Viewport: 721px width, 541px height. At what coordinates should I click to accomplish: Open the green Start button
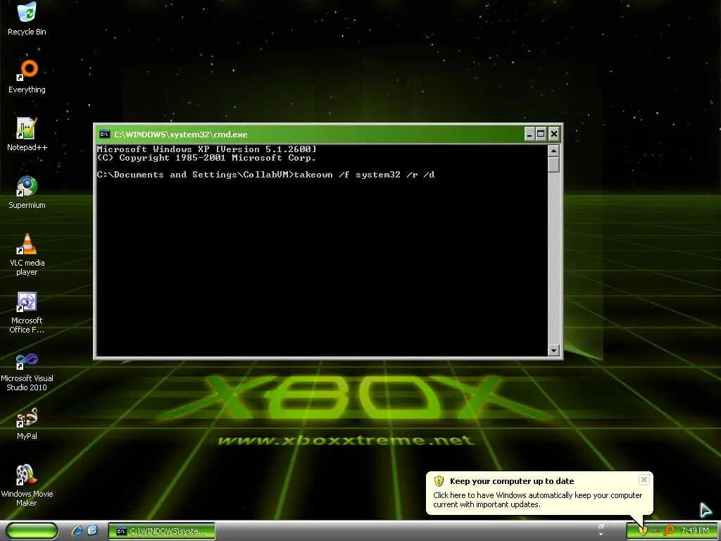pos(32,531)
